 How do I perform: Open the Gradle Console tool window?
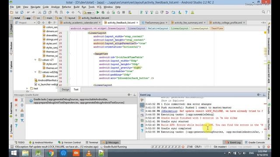[255, 143]
